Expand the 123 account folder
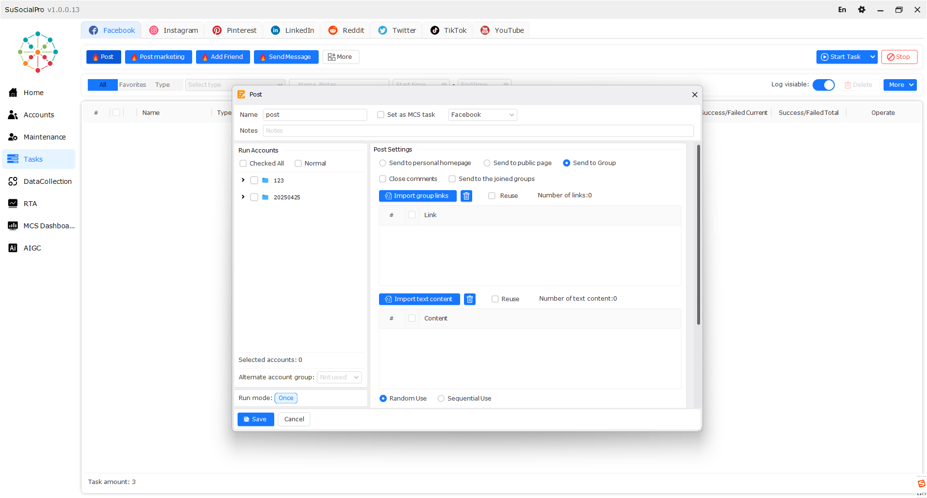927x498 pixels. pyautogui.click(x=243, y=180)
